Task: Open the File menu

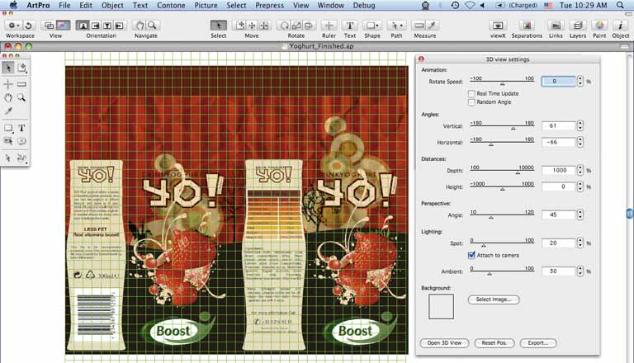Action: [x=64, y=5]
